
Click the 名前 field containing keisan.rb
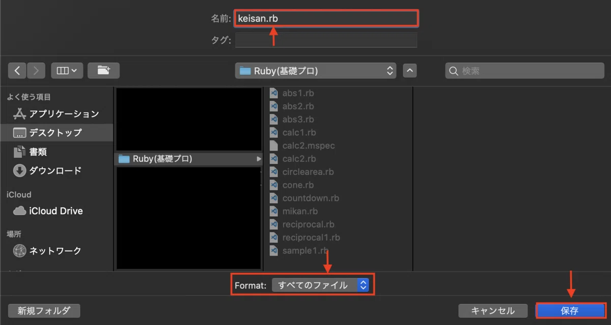[326, 18]
